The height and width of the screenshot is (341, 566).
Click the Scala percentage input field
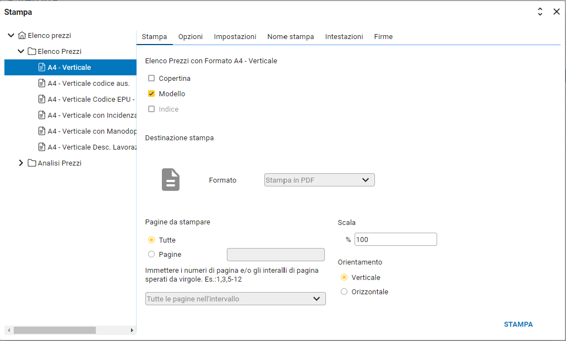coord(395,240)
